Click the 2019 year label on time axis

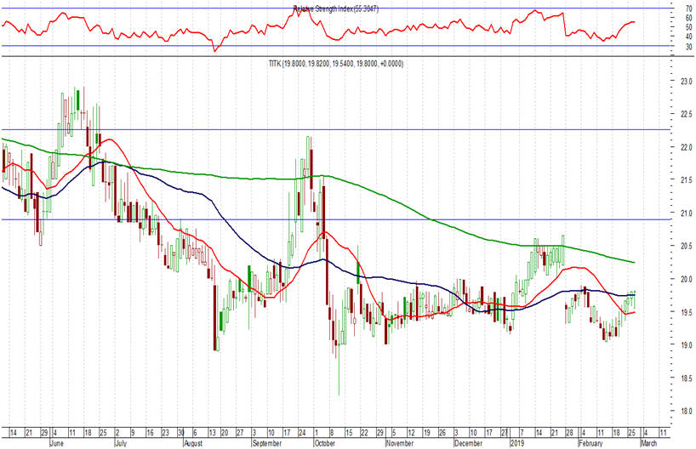(518, 443)
